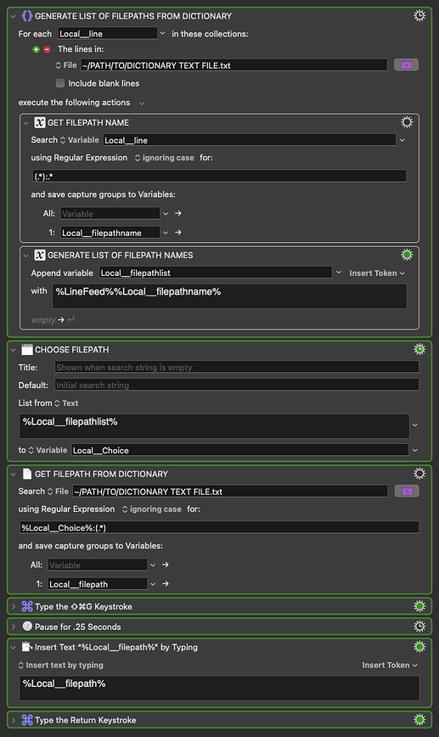Open gear menu of Generate List of Filepaths action
Screen dimensions: 439x737
419,15
